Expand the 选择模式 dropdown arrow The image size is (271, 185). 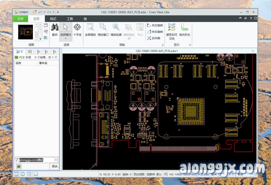point(66,38)
